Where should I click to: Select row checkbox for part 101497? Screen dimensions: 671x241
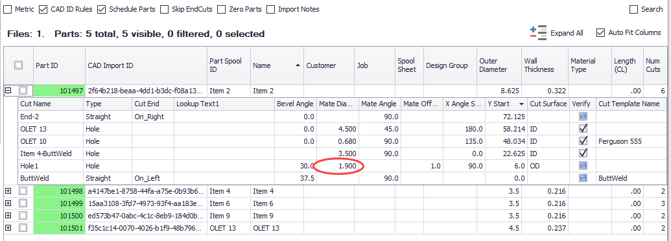point(23,91)
